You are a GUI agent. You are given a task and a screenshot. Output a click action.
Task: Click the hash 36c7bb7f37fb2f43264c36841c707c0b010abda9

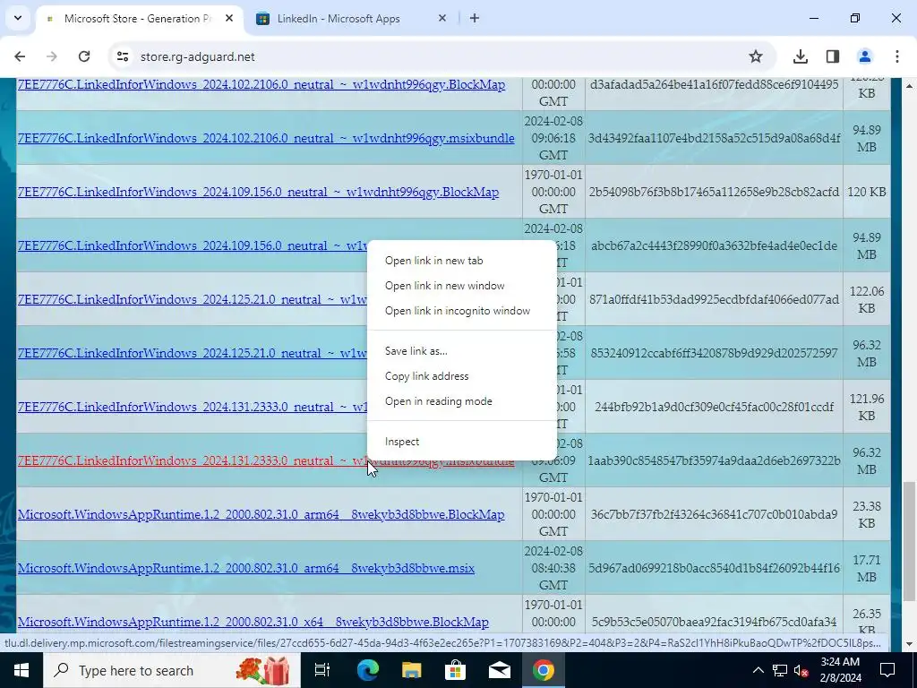tap(714, 515)
